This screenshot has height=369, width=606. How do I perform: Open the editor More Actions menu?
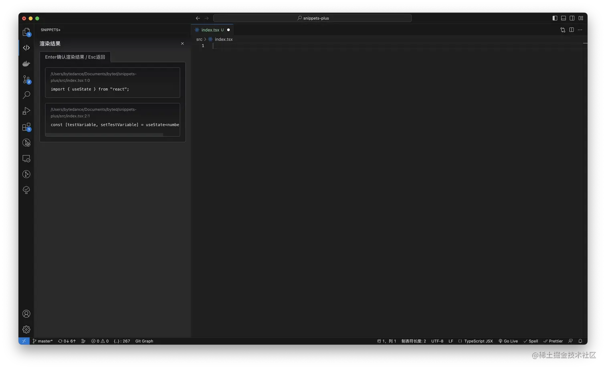(580, 30)
